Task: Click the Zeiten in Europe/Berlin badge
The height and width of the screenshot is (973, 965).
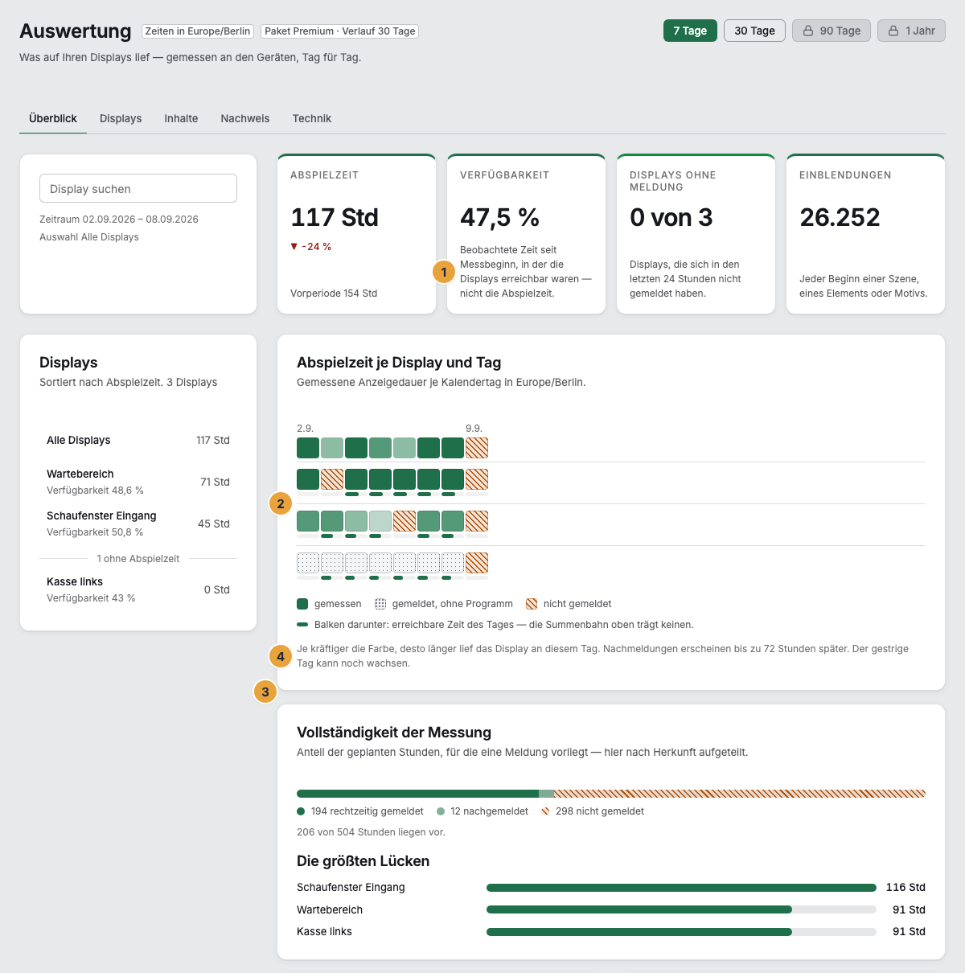Action: [x=198, y=31]
